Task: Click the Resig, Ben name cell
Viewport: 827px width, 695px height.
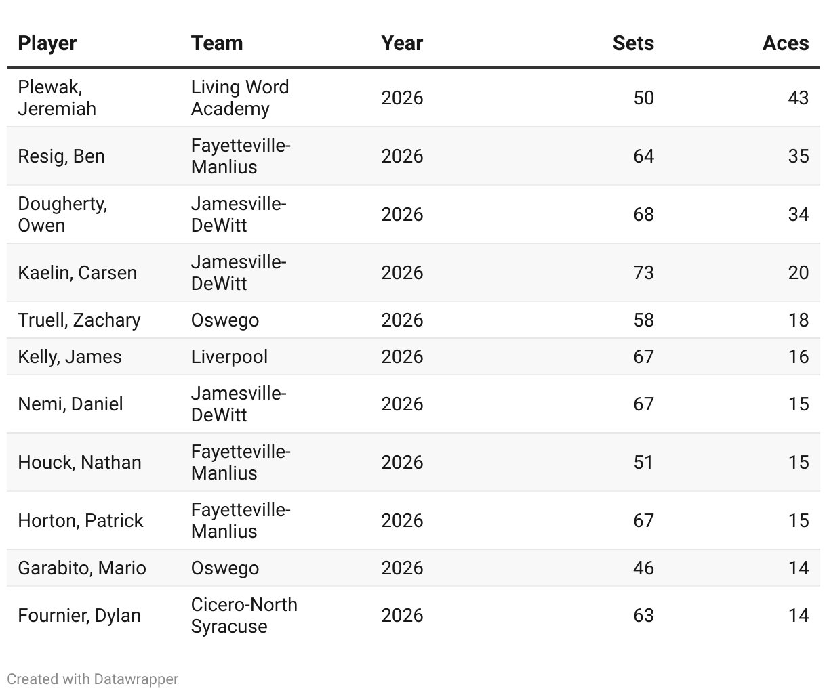Action: click(x=62, y=156)
